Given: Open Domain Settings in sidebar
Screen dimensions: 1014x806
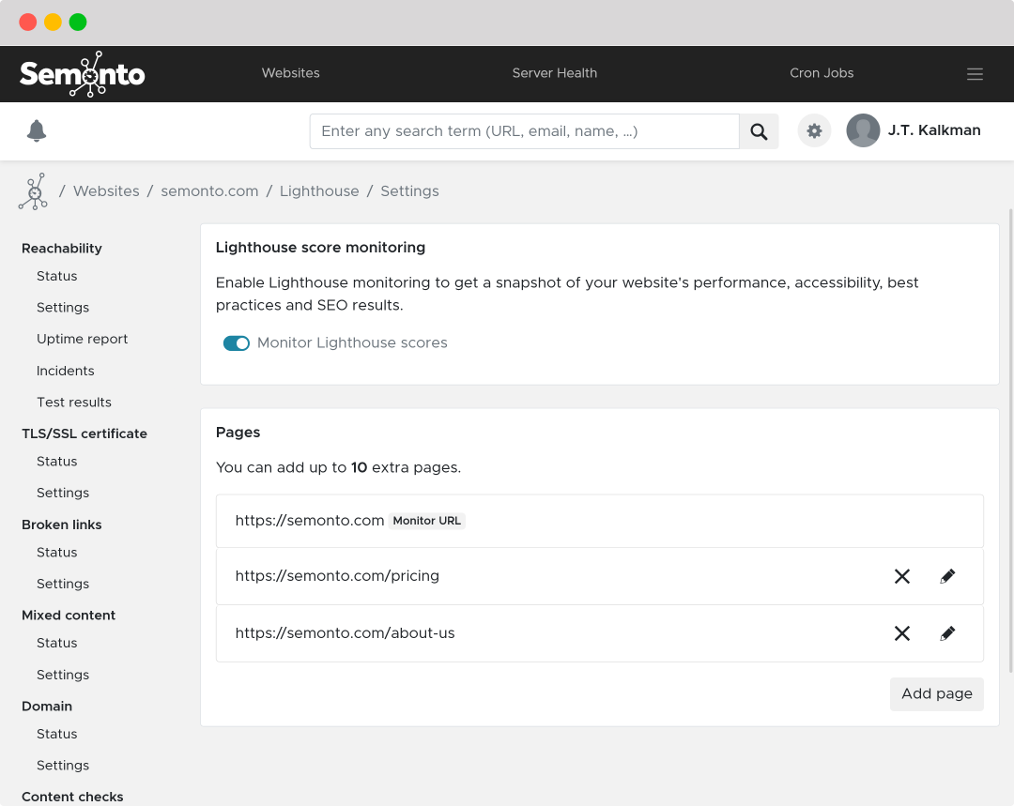Looking at the screenshot, I should click(63, 766).
